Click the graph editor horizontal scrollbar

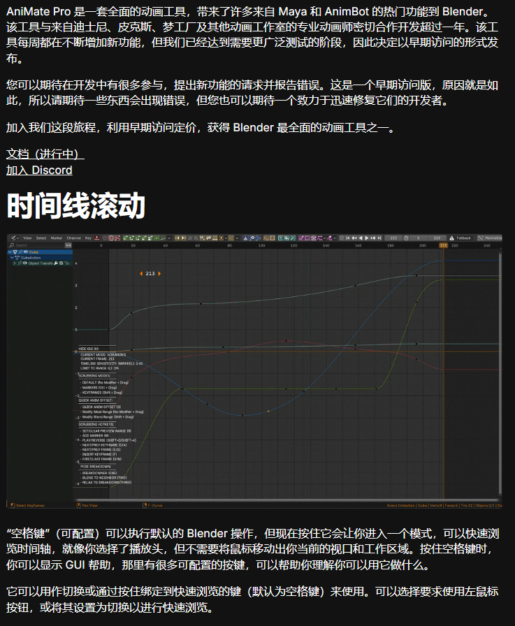point(286,500)
